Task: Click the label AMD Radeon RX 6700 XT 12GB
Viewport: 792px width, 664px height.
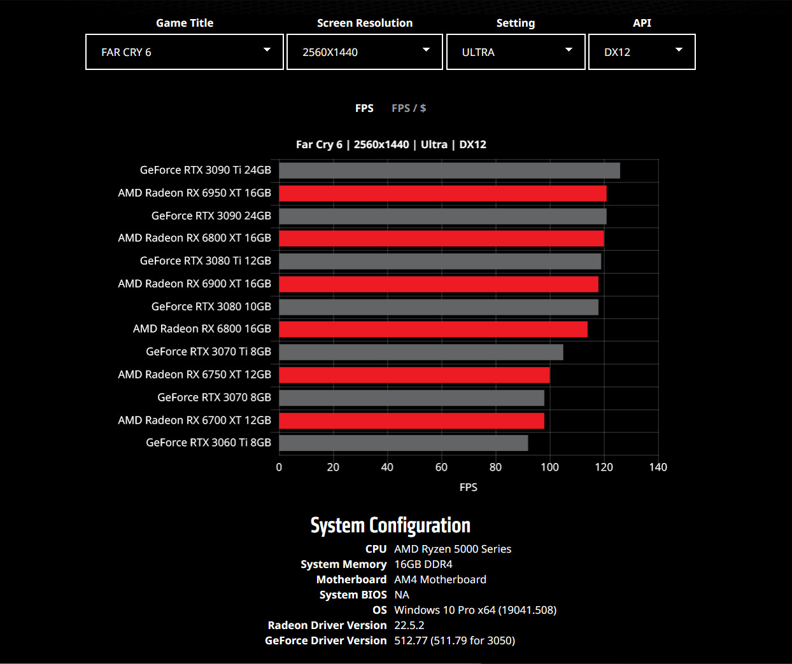Action: (x=195, y=420)
